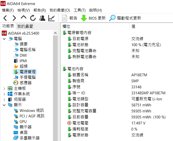Click the 電池電壓 lightning bolt icon
The height and width of the screenshot is (141, 173).
coord(69,123)
